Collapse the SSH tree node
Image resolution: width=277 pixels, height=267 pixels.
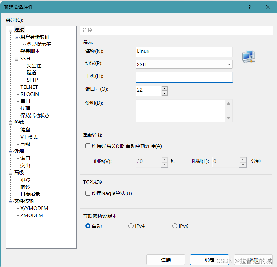(17, 58)
